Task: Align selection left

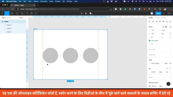Action: (149, 22)
